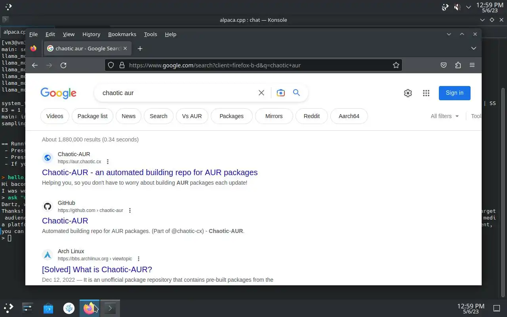This screenshot has height=317, width=507.
Task: Open the File menu
Action: pyautogui.click(x=33, y=34)
